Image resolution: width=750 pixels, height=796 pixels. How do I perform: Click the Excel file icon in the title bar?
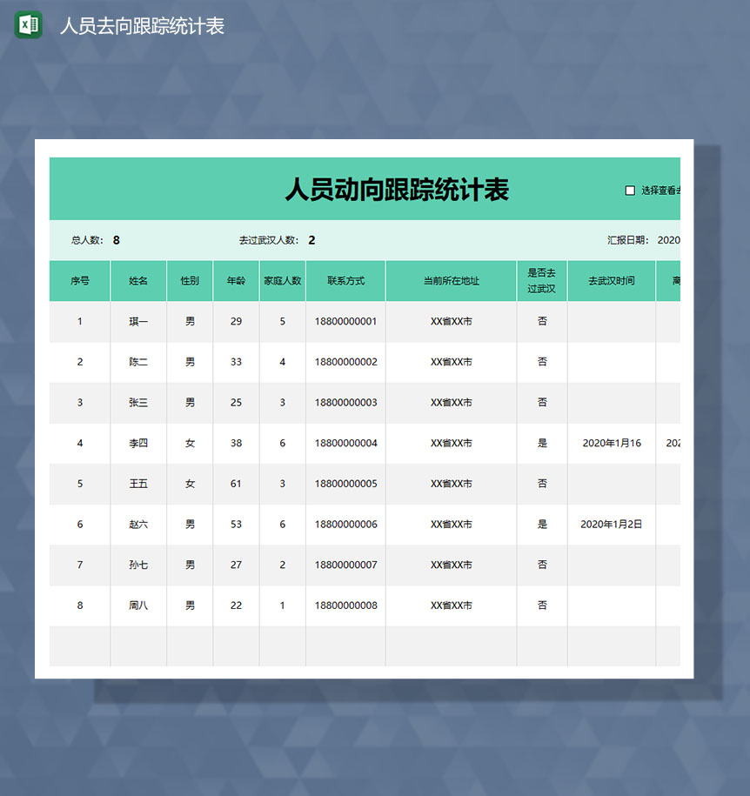27,24
